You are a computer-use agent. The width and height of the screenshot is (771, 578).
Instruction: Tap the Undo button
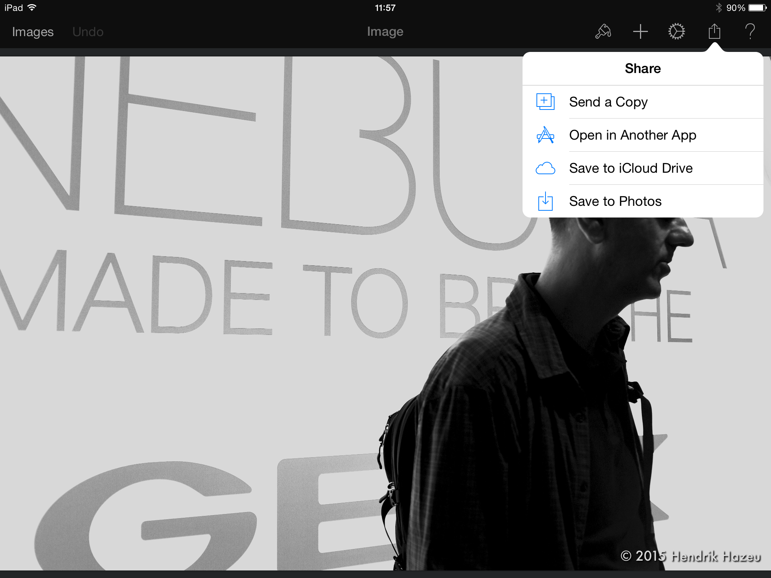point(88,32)
